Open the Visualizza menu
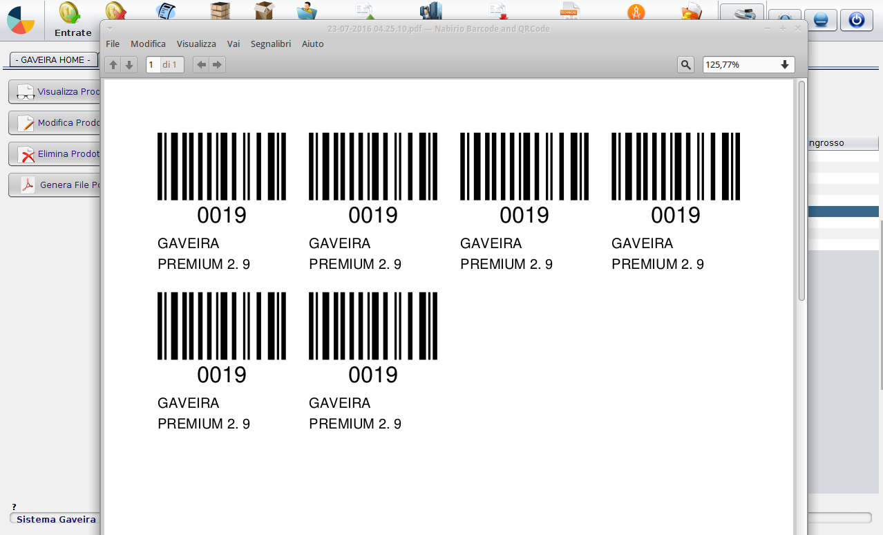 pos(196,44)
